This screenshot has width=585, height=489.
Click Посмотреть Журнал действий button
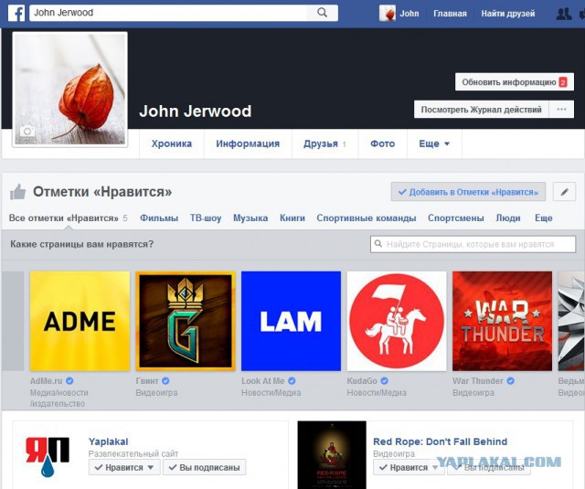[482, 110]
